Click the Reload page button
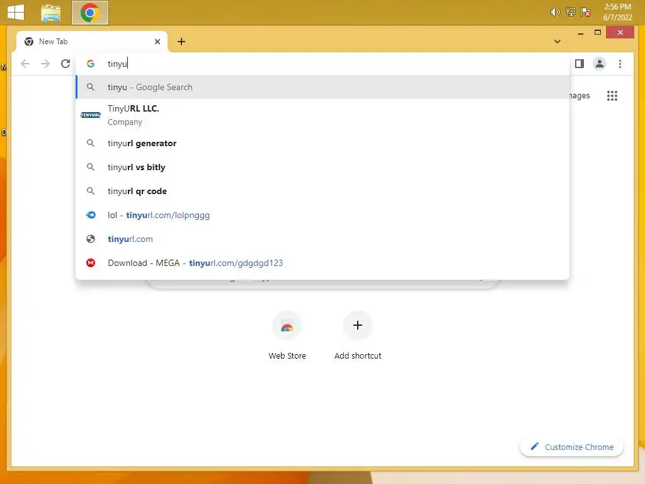 coord(66,64)
